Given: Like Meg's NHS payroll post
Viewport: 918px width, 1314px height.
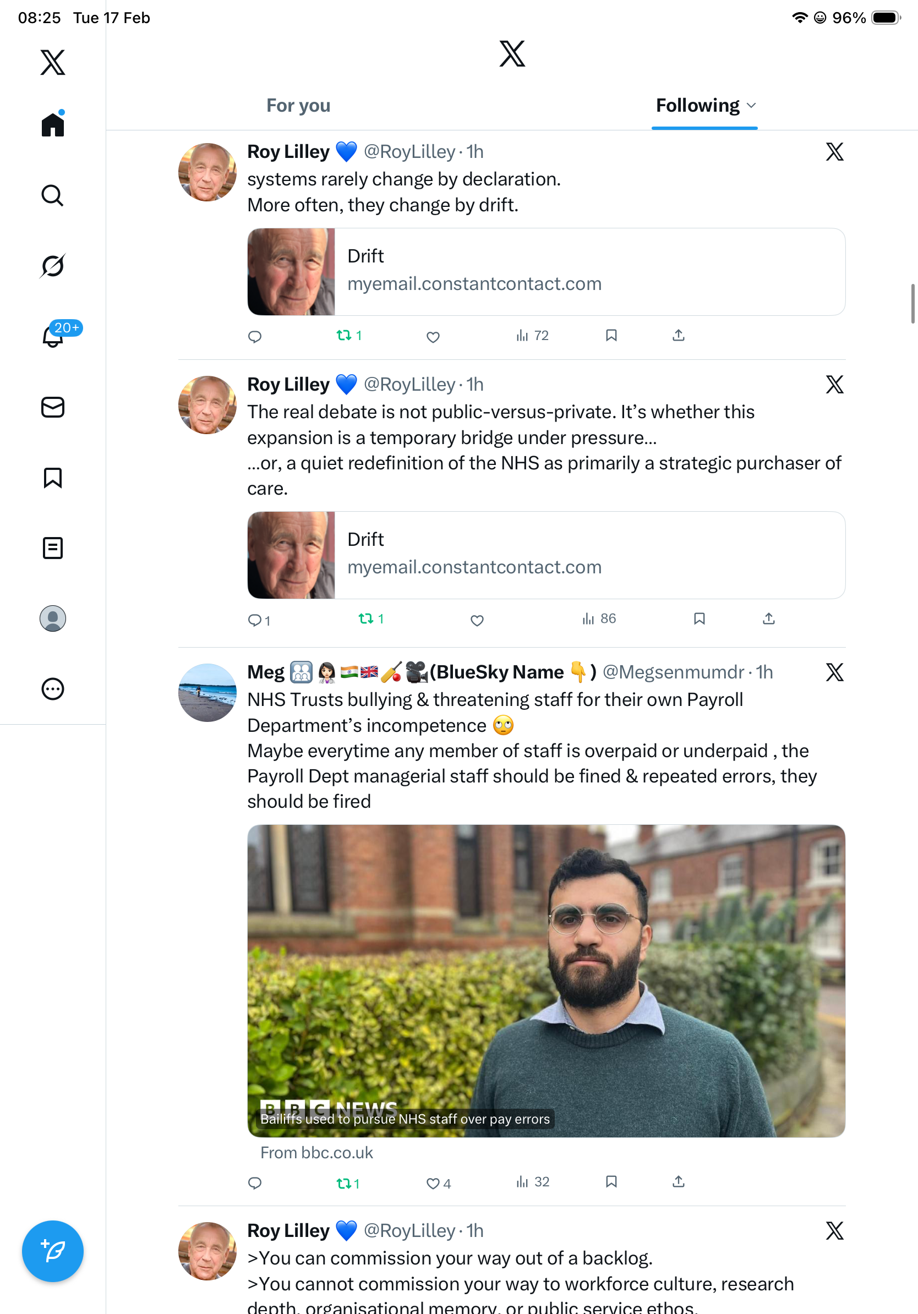Looking at the screenshot, I should pyautogui.click(x=433, y=1183).
